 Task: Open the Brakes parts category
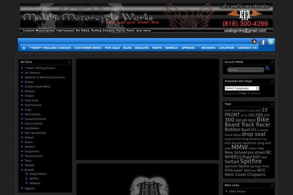(x=29, y=82)
